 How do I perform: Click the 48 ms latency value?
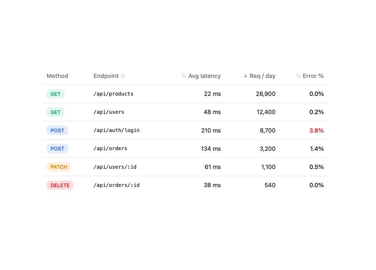[212, 112]
